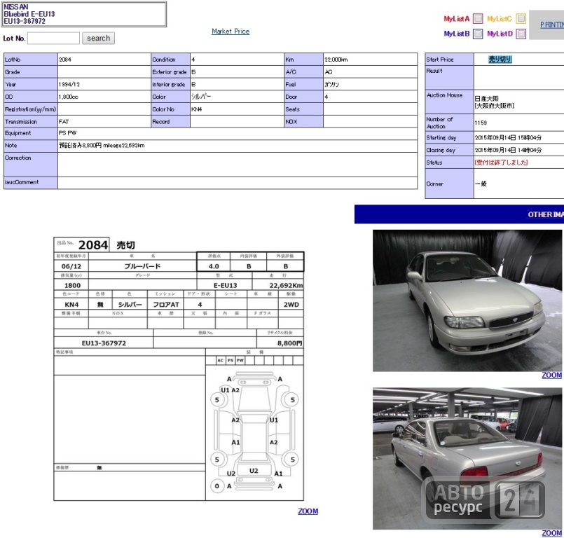Click the search button
The width and height of the screenshot is (564, 538).
coord(98,38)
